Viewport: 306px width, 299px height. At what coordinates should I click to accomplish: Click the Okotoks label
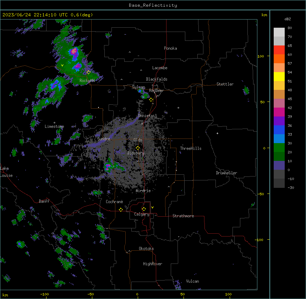[x=146, y=249]
